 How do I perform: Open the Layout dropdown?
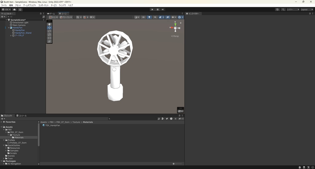coord(307,10)
